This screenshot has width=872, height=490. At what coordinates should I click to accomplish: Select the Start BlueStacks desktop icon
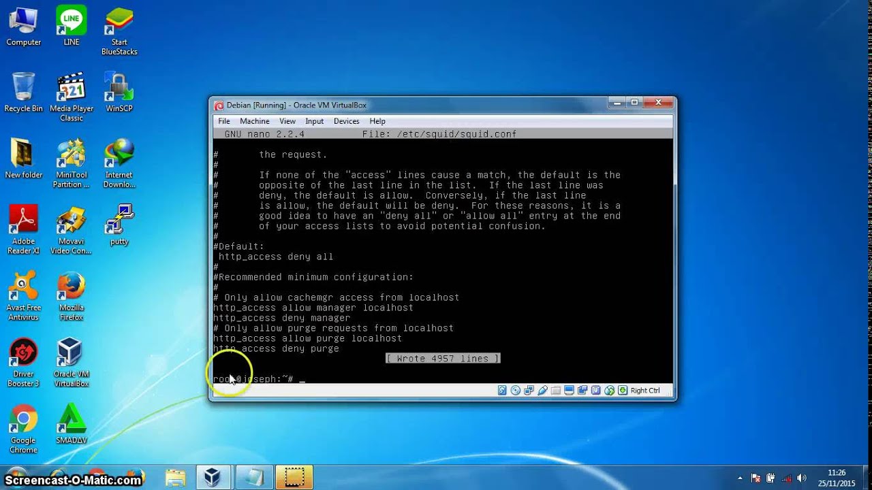[x=119, y=31]
